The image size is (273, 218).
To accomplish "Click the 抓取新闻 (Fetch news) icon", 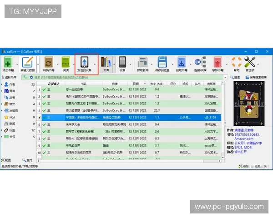I will point(142,62).
